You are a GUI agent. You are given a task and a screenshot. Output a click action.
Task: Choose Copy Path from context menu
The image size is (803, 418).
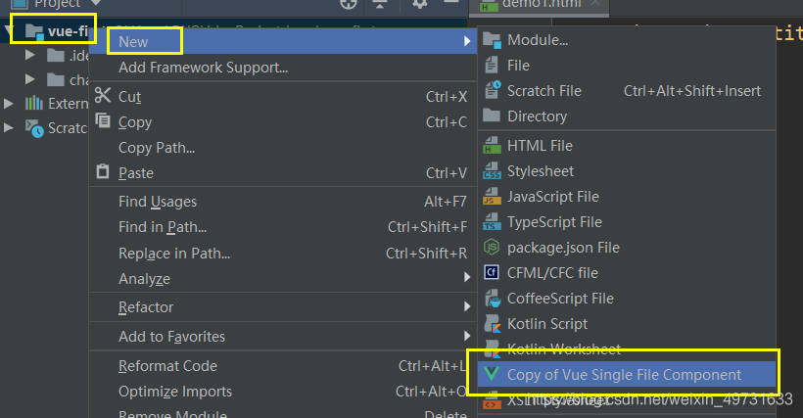157,148
